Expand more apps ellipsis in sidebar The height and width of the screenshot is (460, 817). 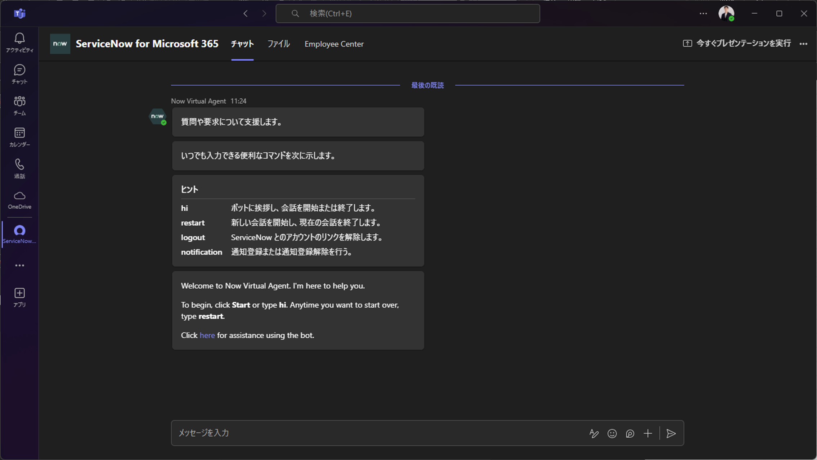coord(19,266)
